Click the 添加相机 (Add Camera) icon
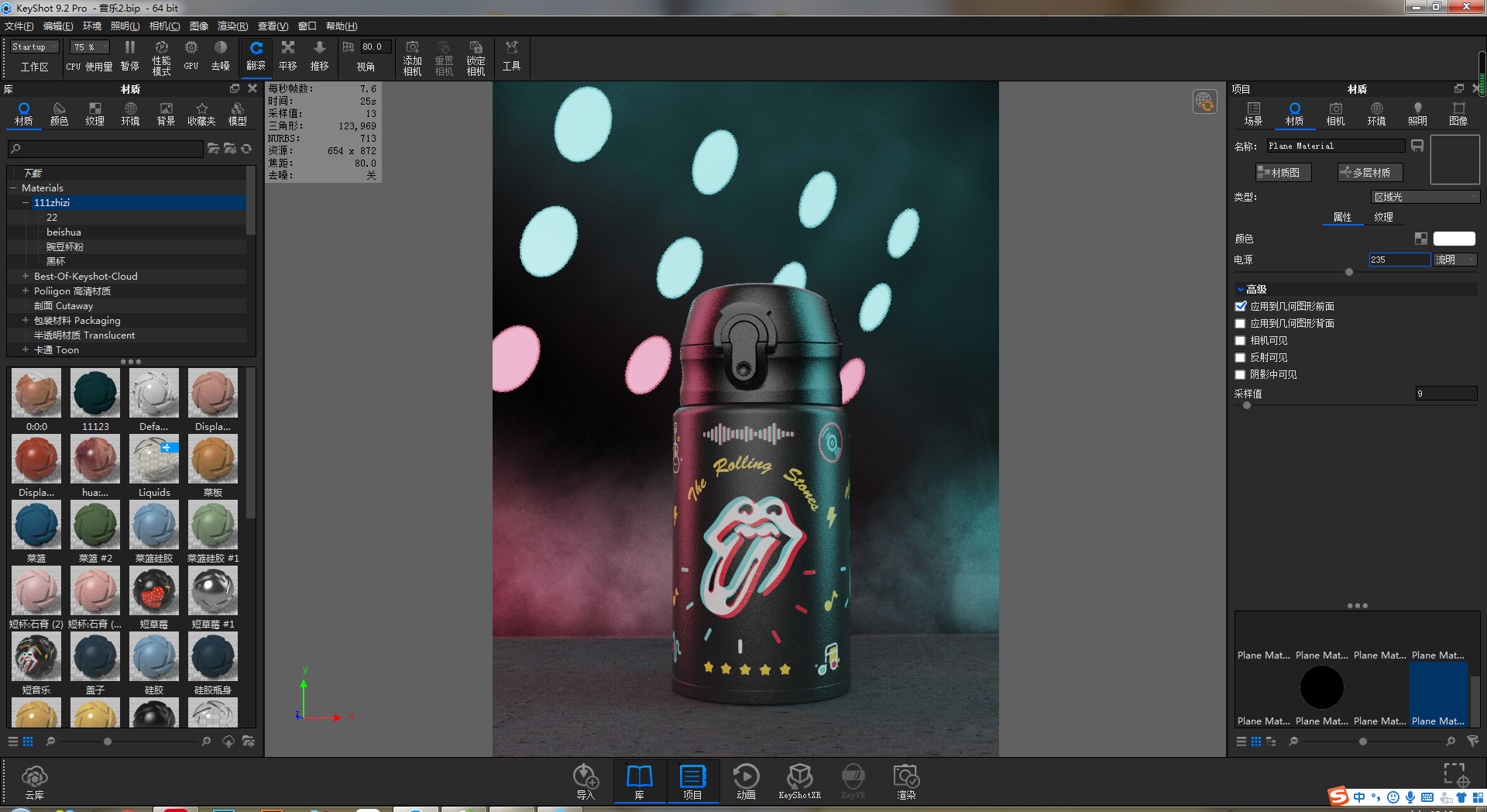 412,56
